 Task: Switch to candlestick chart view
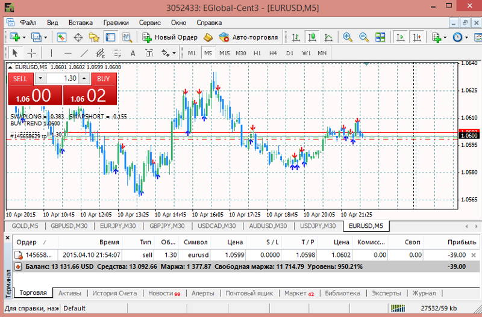tap(312, 37)
